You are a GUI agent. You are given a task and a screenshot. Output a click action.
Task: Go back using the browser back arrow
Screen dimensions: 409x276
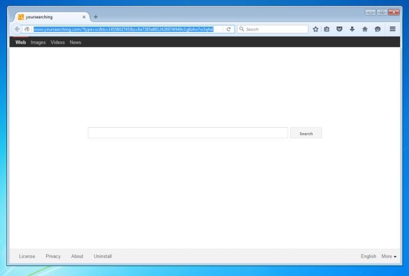[17, 29]
